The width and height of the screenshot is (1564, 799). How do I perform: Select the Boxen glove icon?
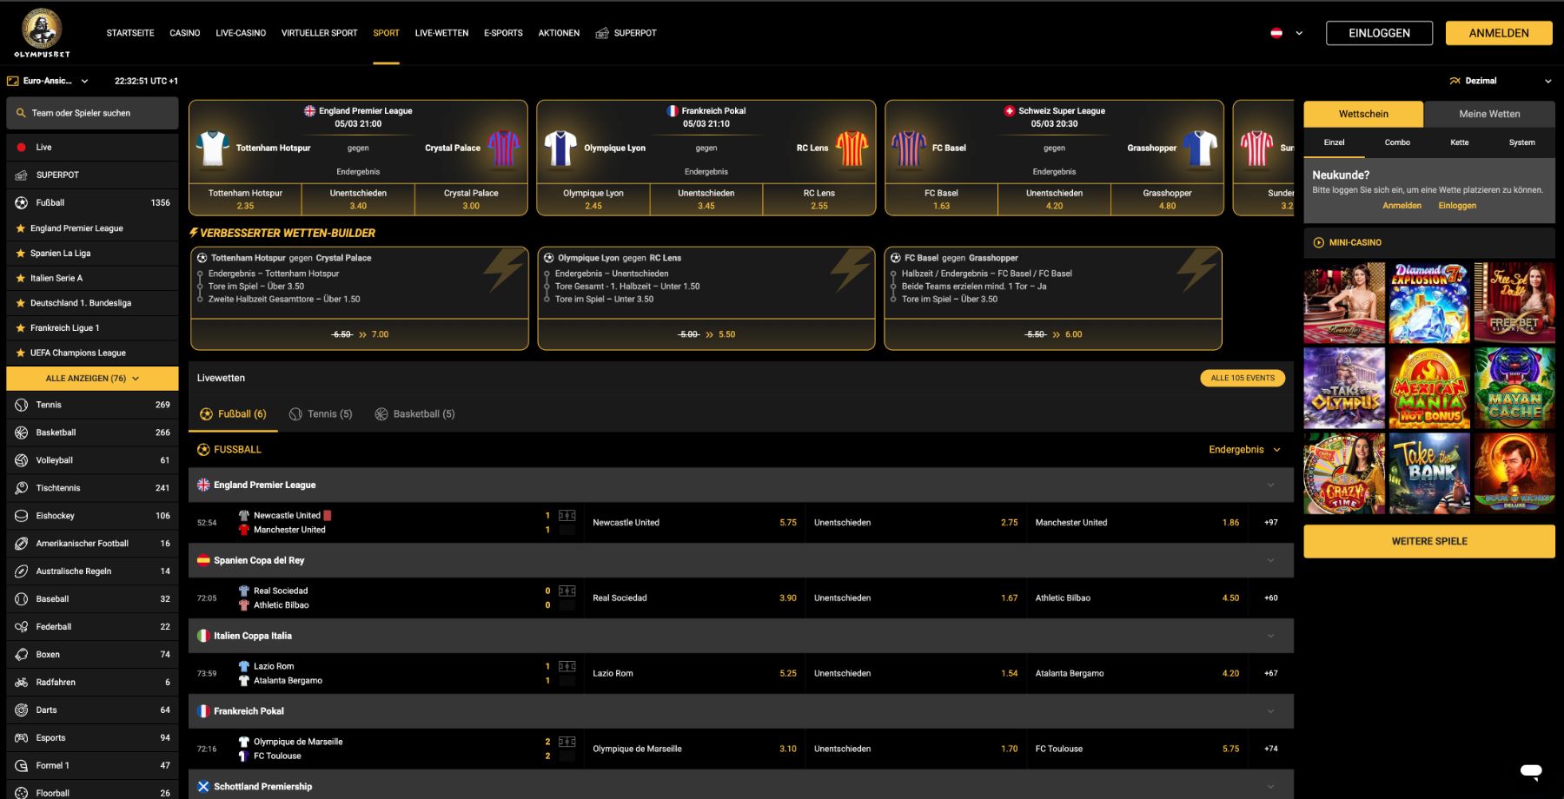(22, 655)
